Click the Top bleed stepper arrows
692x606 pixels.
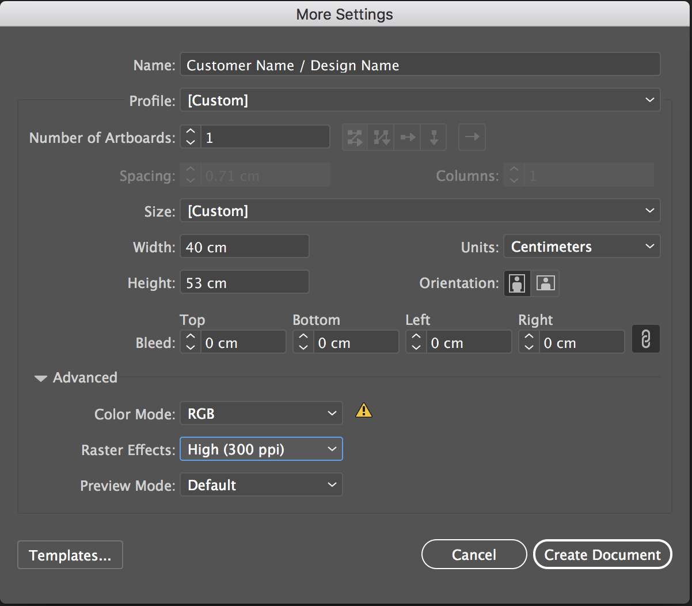(191, 343)
